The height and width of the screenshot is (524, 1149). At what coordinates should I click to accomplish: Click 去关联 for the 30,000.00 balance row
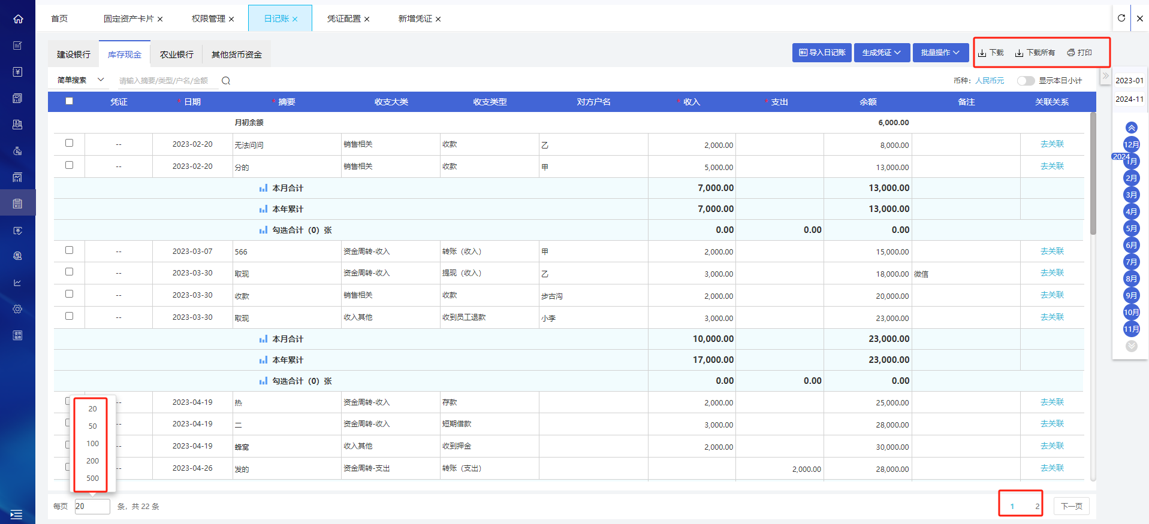pos(1052,446)
